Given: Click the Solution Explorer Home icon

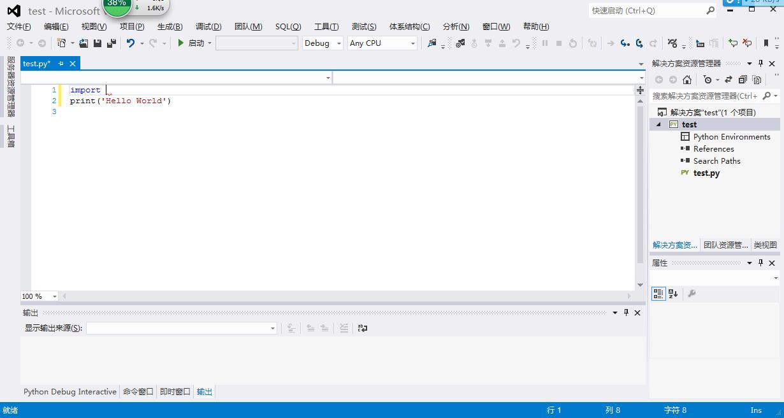Looking at the screenshot, I should point(687,80).
